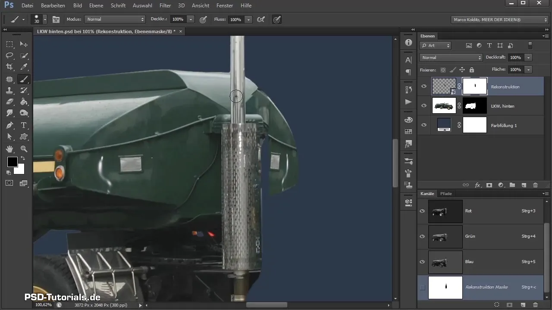The height and width of the screenshot is (310, 552).
Task: Open the Datei menu
Action: pos(27,6)
